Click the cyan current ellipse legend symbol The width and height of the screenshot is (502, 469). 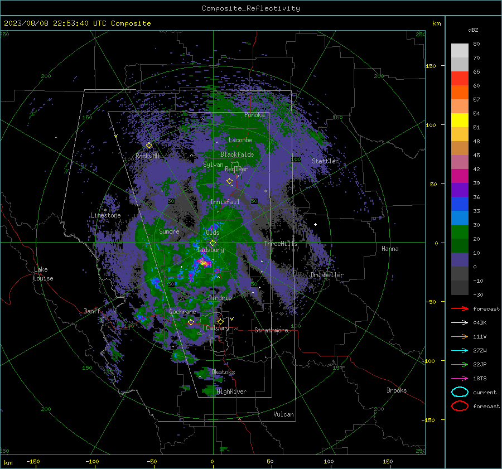point(460,392)
